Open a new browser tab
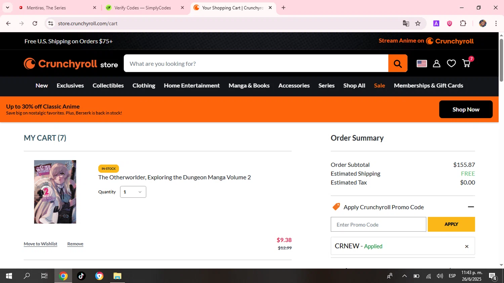The height and width of the screenshot is (283, 504). pyautogui.click(x=284, y=8)
